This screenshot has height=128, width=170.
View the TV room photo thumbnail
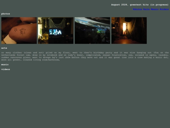click(x=56, y=30)
